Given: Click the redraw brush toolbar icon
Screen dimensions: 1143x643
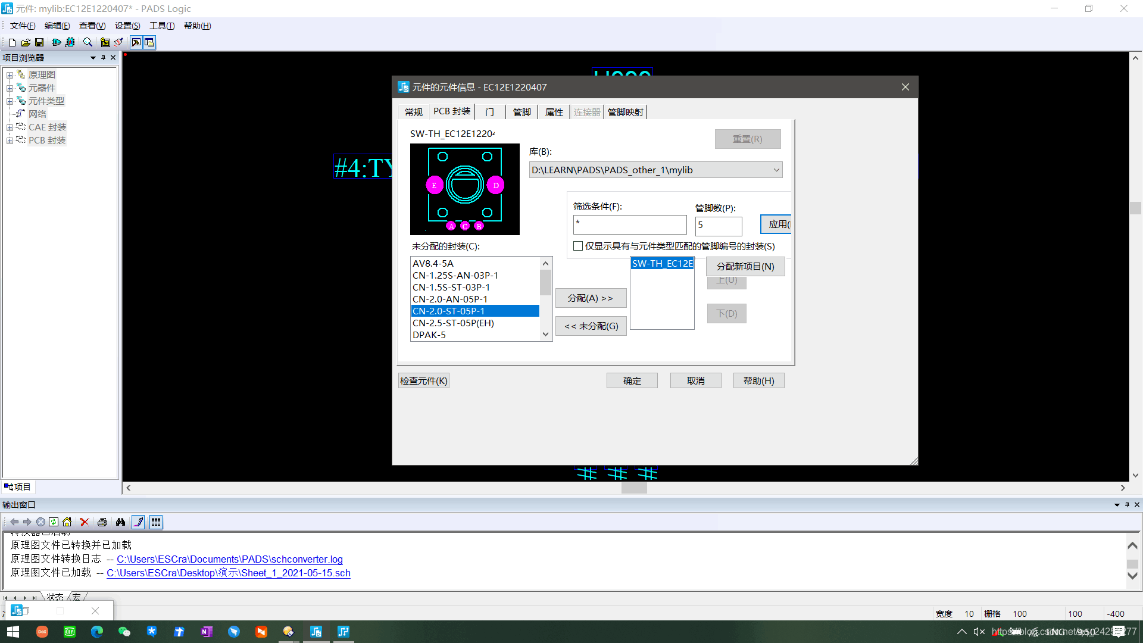Looking at the screenshot, I should [119, 42].
